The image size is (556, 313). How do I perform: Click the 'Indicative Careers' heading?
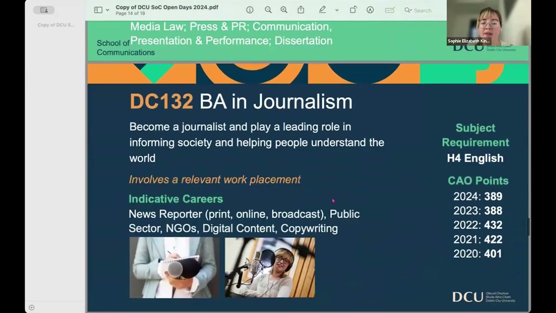tap(175, 199)
